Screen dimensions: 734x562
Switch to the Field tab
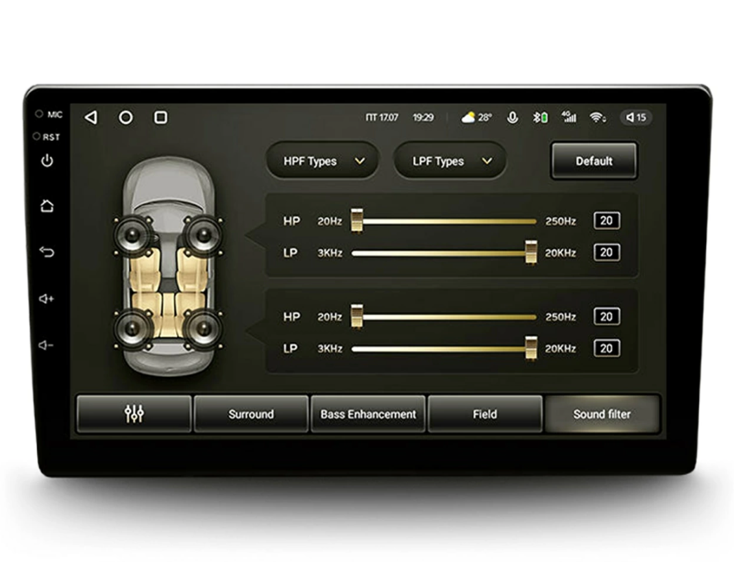485,413
